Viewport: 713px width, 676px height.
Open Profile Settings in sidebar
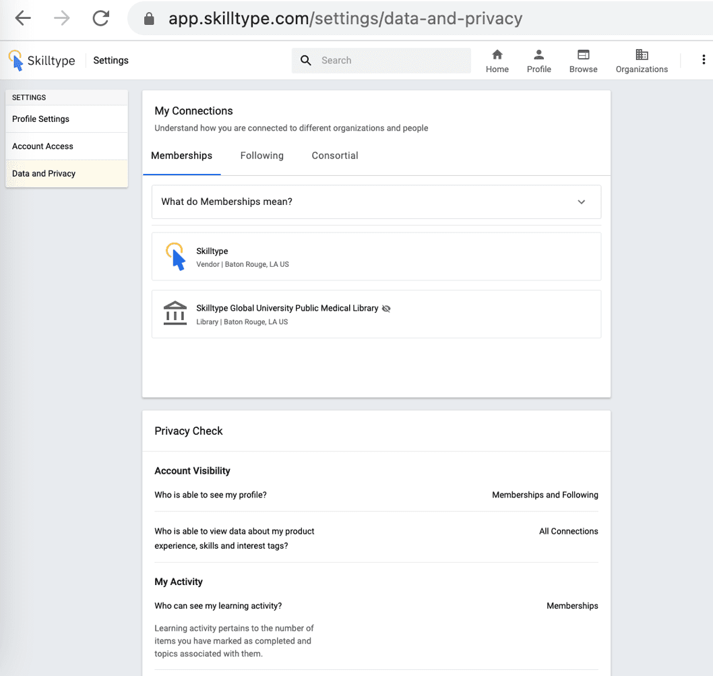click(67, 119)
